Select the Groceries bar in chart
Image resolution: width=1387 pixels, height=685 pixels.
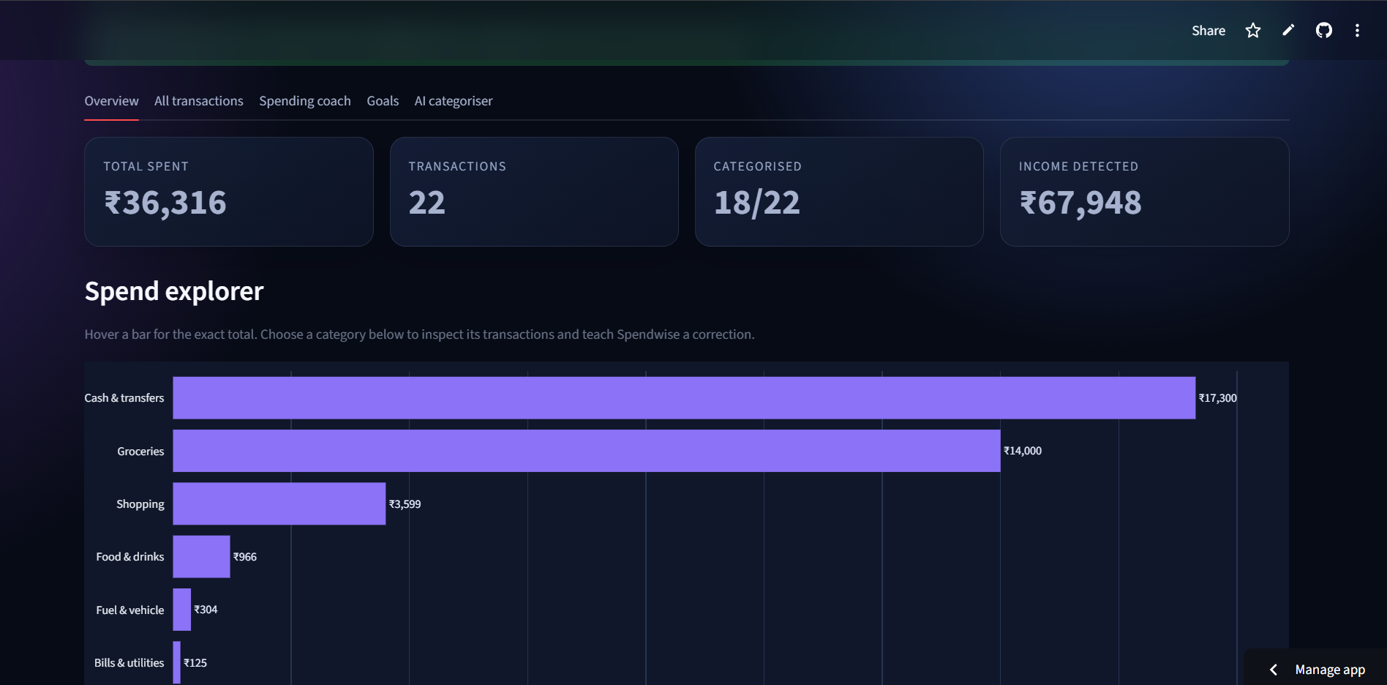[587, 451]
